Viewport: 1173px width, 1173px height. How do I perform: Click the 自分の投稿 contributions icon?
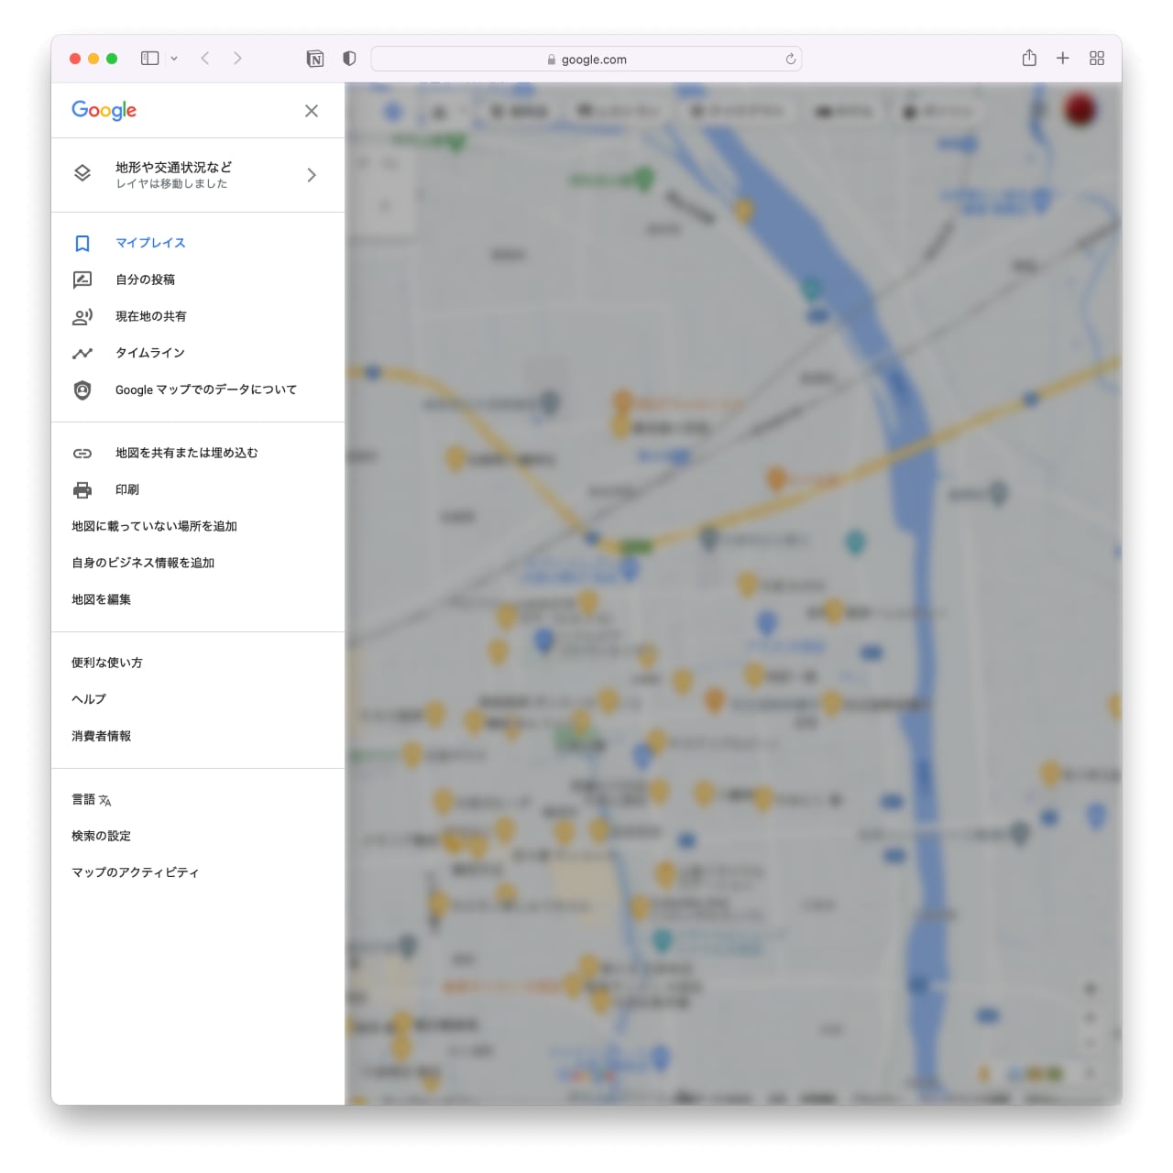point(82,280)
